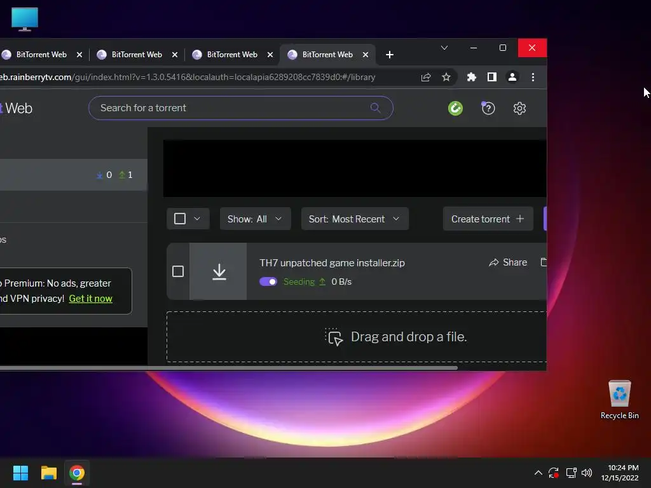This screenshot has width=651, height=488.
Task: Close the active fourth BitTorrent Web tab
Action: tap(366, 55)
